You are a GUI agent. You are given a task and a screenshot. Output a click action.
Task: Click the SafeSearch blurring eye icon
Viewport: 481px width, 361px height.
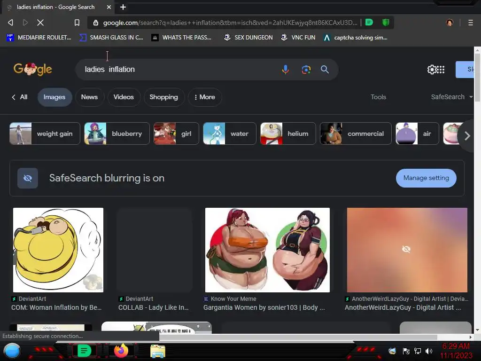(x=28, y=178)
